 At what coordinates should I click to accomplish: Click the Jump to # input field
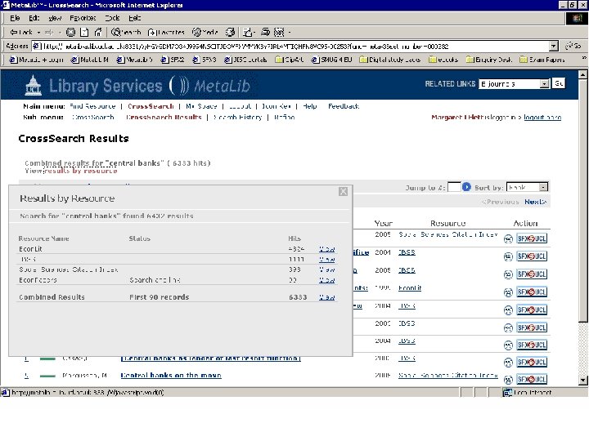(x=454, y=187)
